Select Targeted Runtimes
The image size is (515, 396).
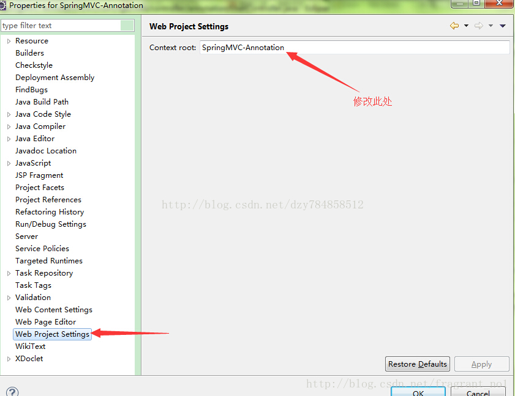(x=49, y=261)
